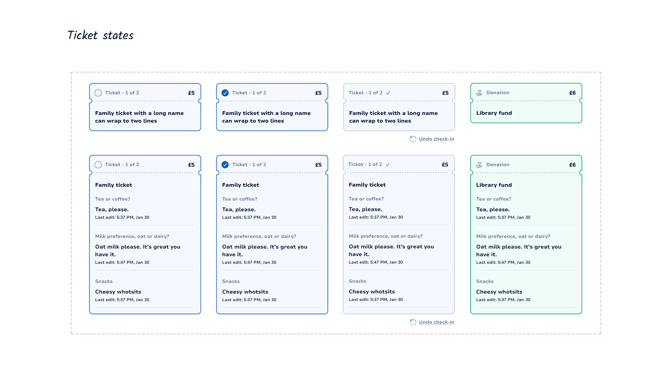This screenshot has width=672, height=384.
Task: Tick the empty circle on expanded Family ticket
Action: click(x=98, y=164)
